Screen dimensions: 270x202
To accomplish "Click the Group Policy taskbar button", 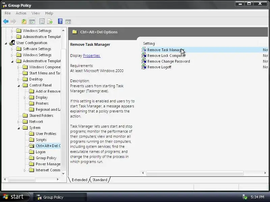I will tap(60, 197).
